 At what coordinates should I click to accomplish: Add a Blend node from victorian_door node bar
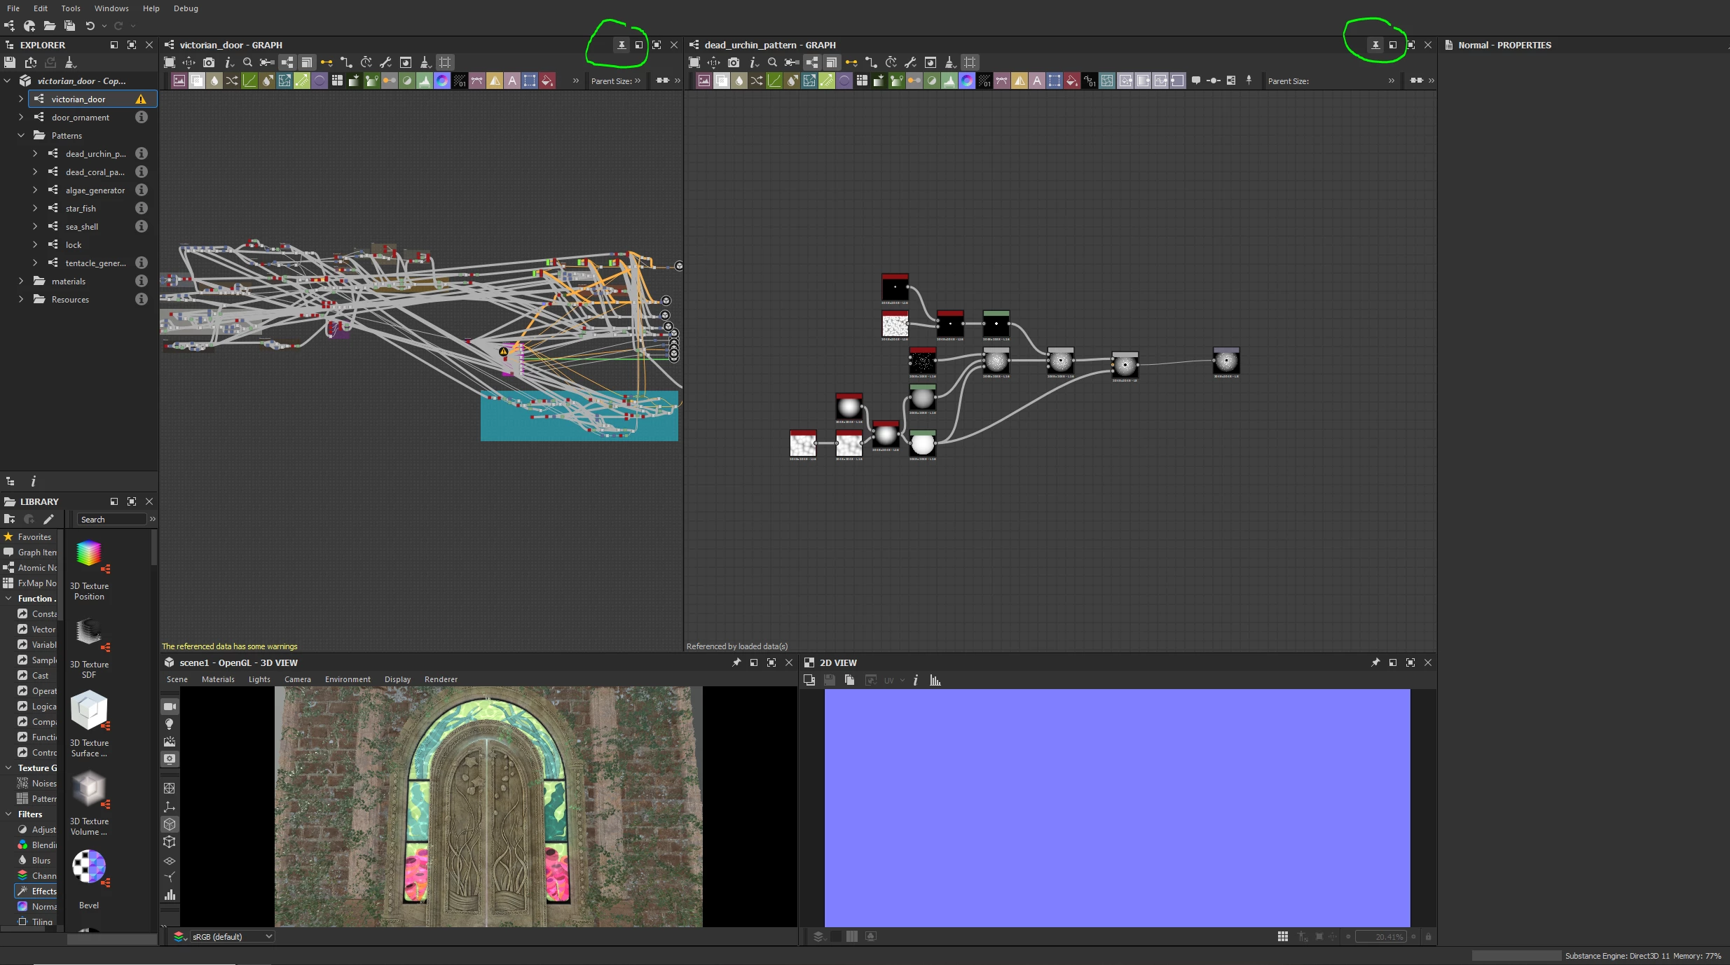point(197,81)
